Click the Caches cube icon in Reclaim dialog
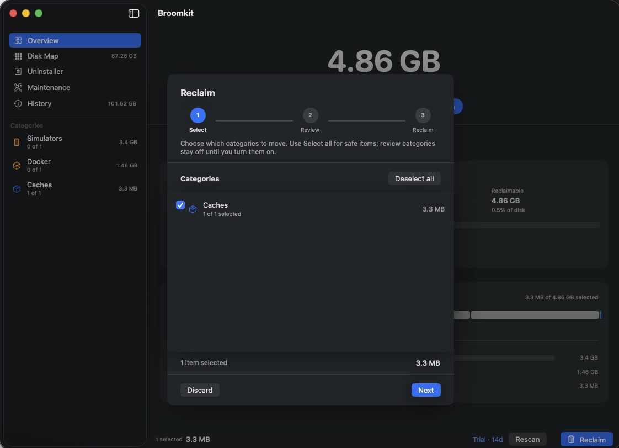This screenshot has height=448, width=619. pos(193,209)
